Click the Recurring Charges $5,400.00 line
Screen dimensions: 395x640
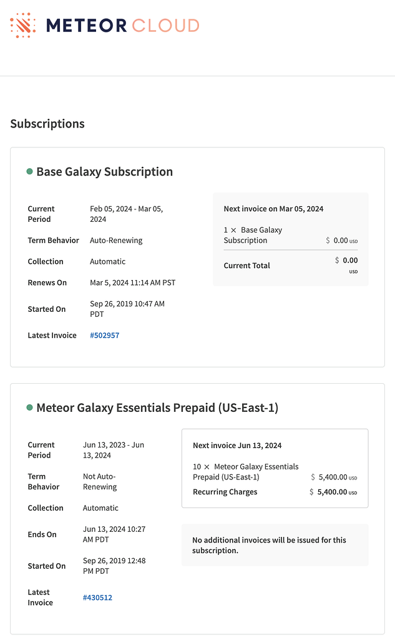coord(275,492)
